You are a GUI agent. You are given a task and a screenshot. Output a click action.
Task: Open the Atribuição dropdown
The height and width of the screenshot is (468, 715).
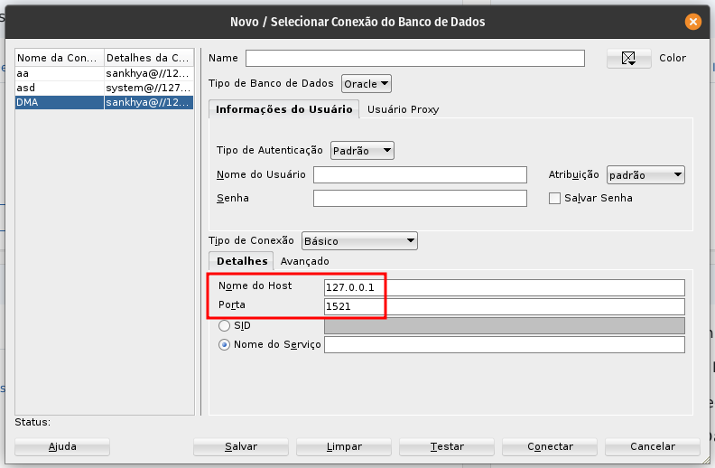coord(645,174)
